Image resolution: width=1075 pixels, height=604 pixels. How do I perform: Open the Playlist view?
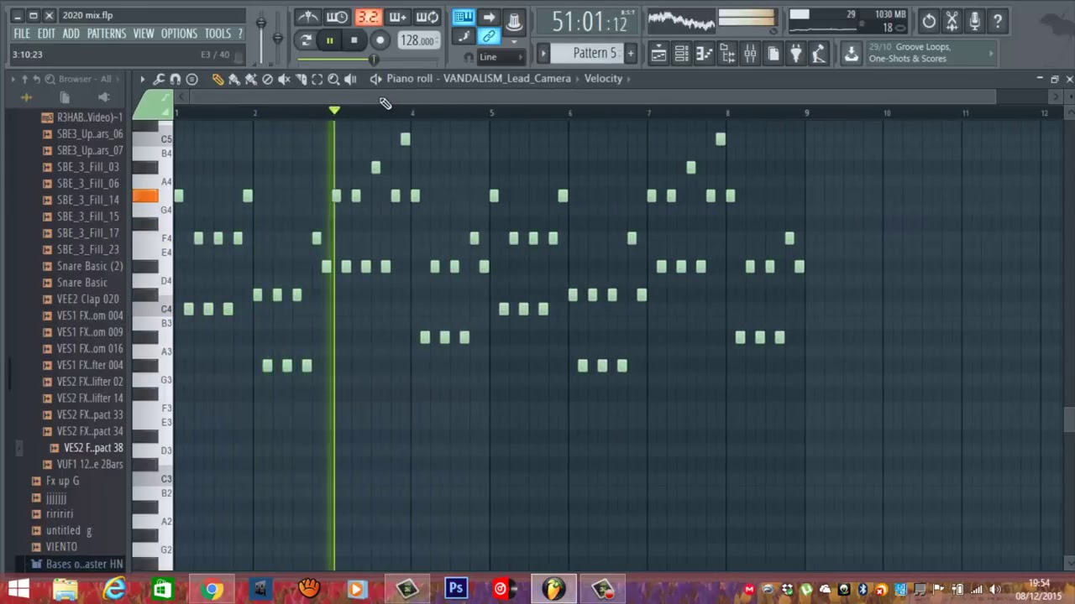pyautogui.click(x=658, y=55)
